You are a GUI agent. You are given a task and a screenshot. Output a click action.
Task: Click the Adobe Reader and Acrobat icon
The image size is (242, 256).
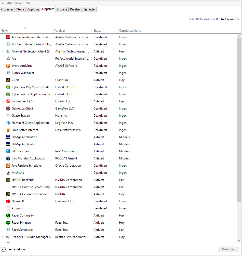click(x=8, y=37)
